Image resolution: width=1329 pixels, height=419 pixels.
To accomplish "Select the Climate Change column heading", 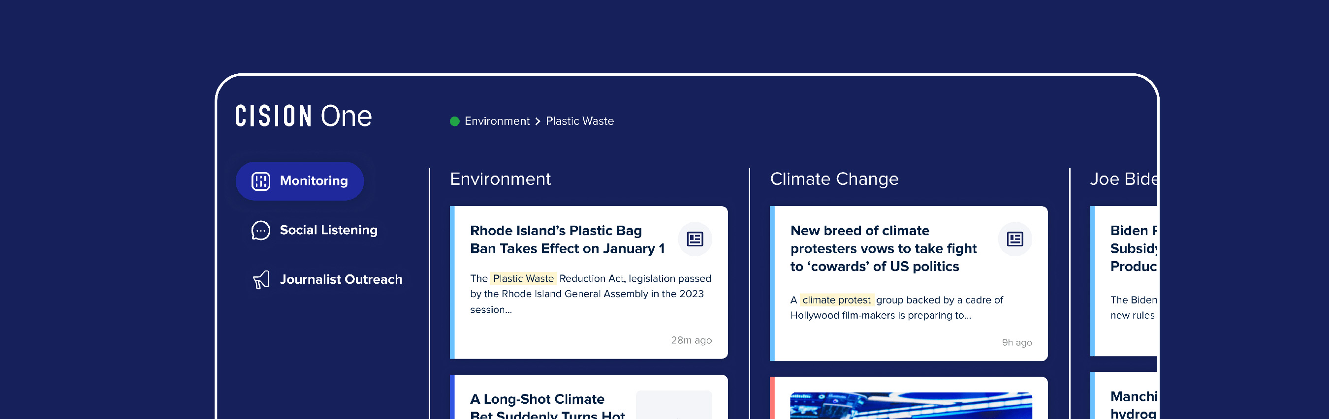I will pyautogui.click(x=834, y=179).
